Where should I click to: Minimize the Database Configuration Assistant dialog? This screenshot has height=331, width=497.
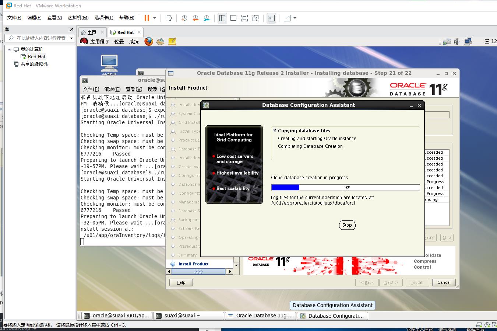click(x=411, y=105)
